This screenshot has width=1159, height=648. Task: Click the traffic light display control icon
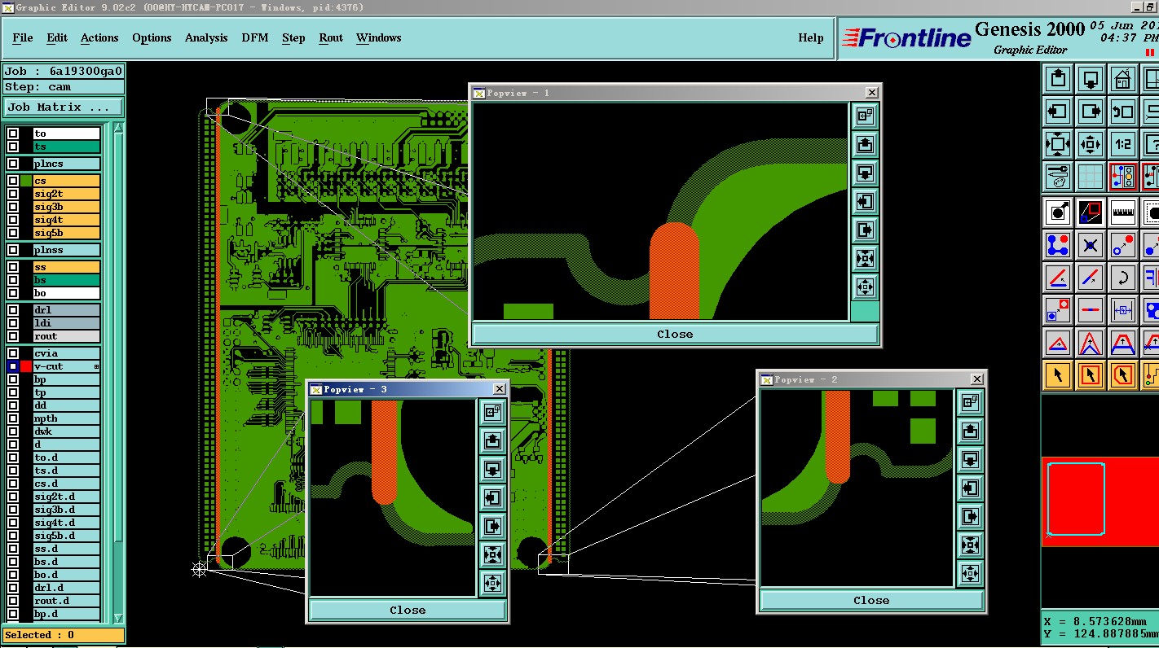point(1123,176)
